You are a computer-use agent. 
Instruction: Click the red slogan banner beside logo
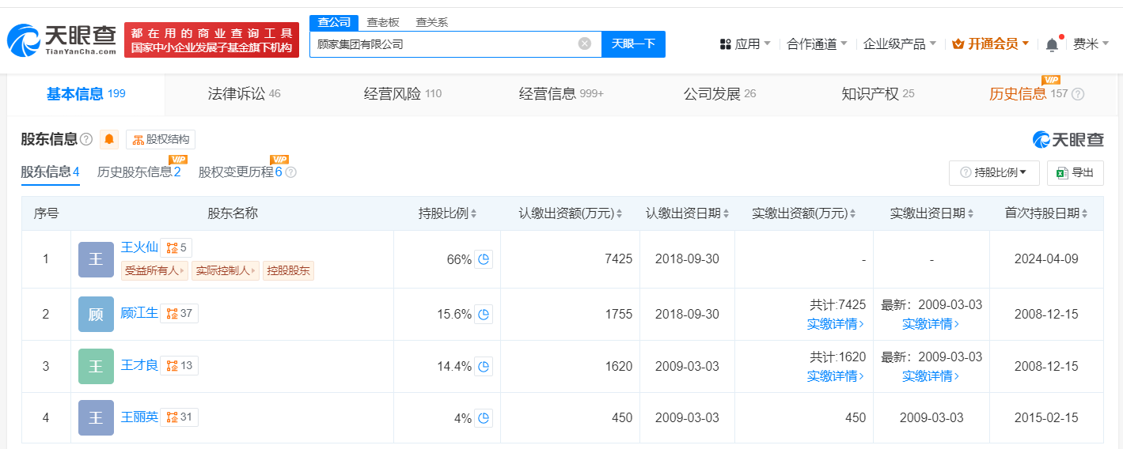pos(211,40)
